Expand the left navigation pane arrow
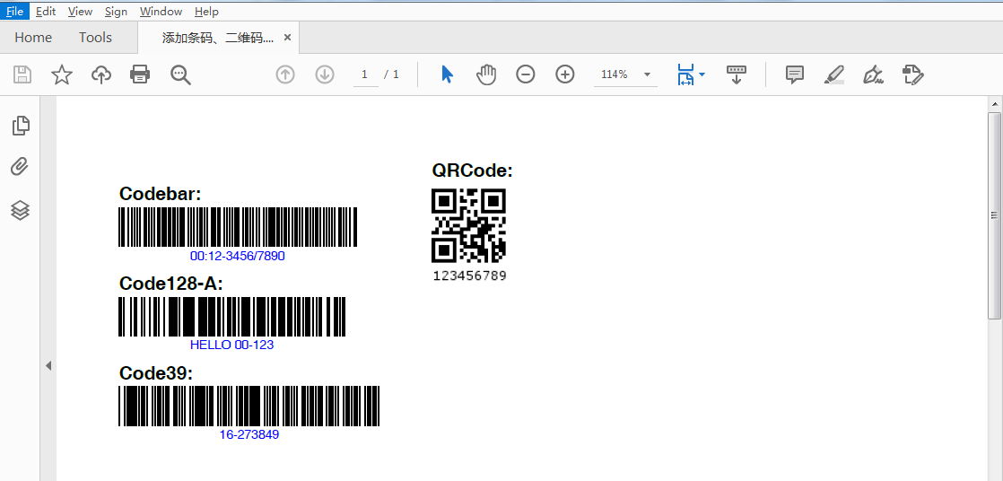Image resolution: width=1003 pixels, height=481 pixels. coord(48,366)
